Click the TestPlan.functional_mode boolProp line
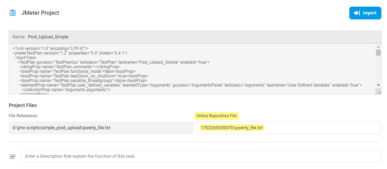The image size is (387, 169). pos(77,71)
